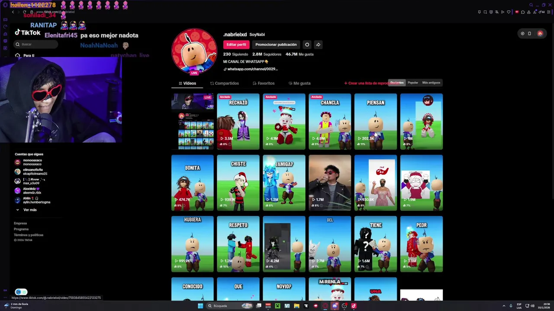Click the browser back arrow
The height and width of the screenshot is (311, 554).
tap(13, 12)
